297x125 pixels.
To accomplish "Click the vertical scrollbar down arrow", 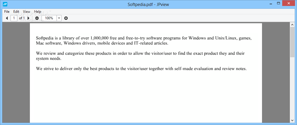I will click(292, 120).
